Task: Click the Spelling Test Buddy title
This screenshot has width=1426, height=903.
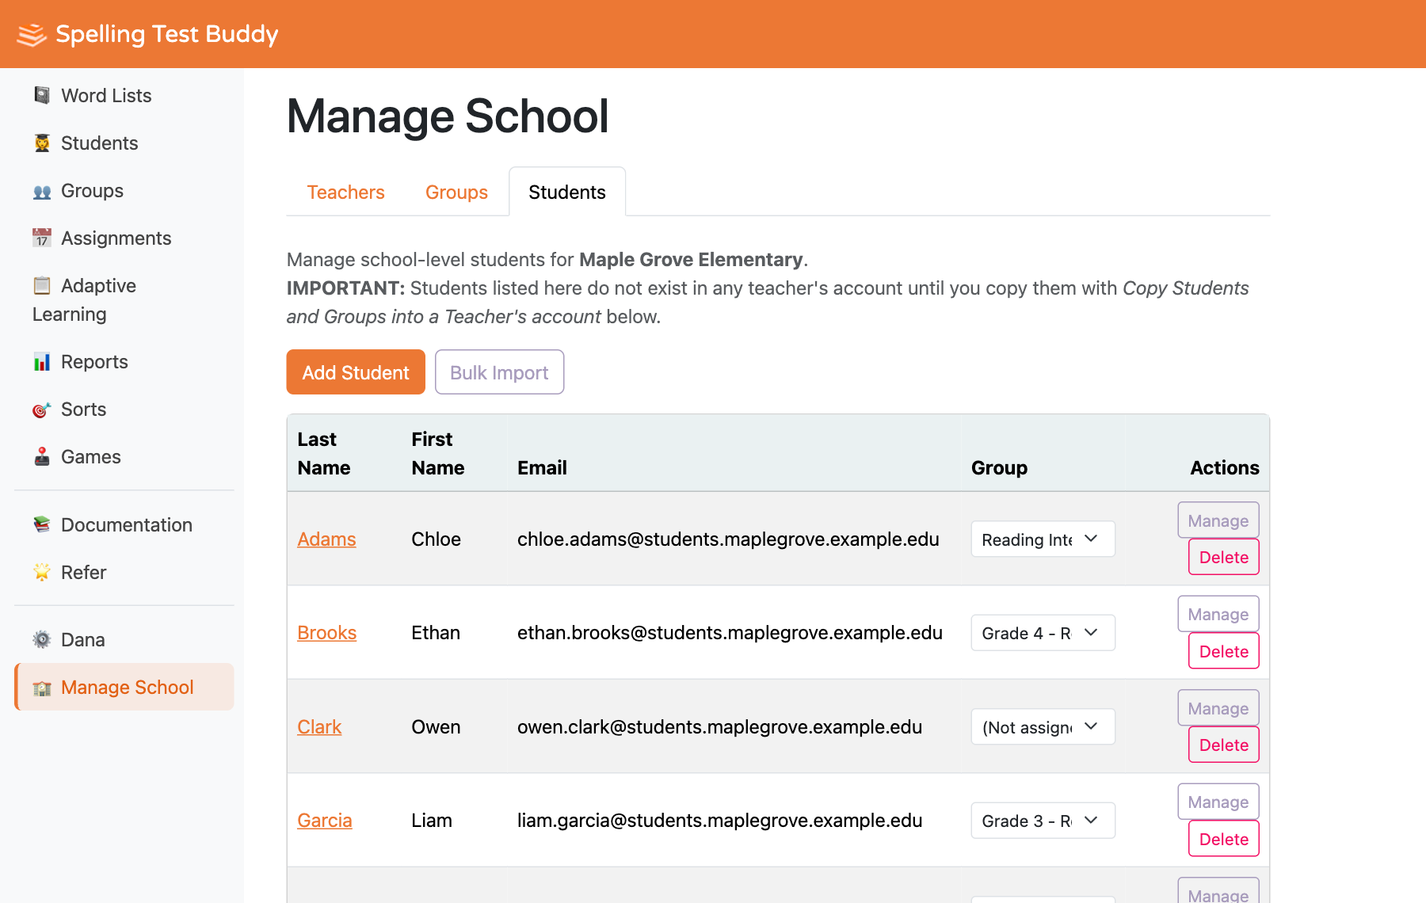Action: [167, 34]
